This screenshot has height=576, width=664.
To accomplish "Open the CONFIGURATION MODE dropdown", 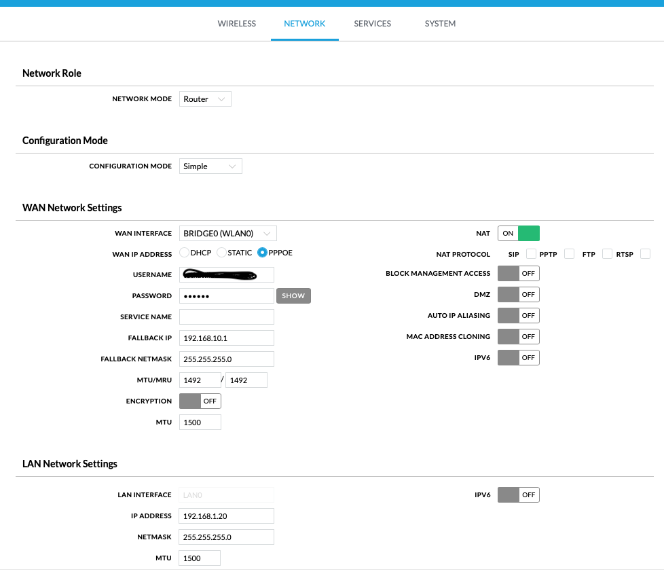I will click(210, 166).
